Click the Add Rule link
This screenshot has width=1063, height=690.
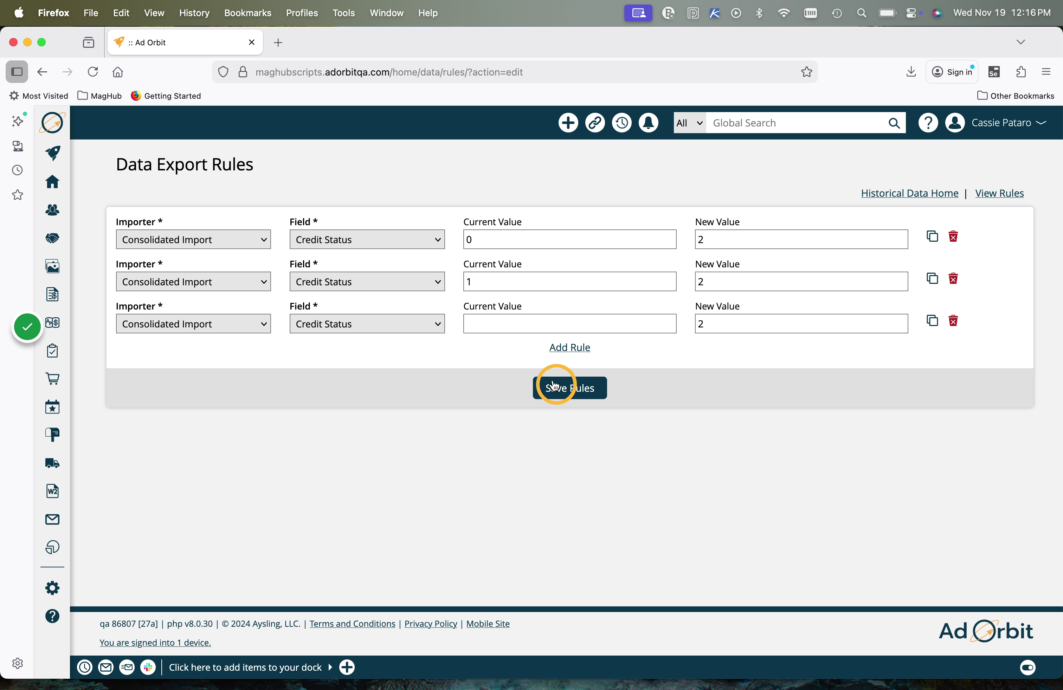point(569,347)
